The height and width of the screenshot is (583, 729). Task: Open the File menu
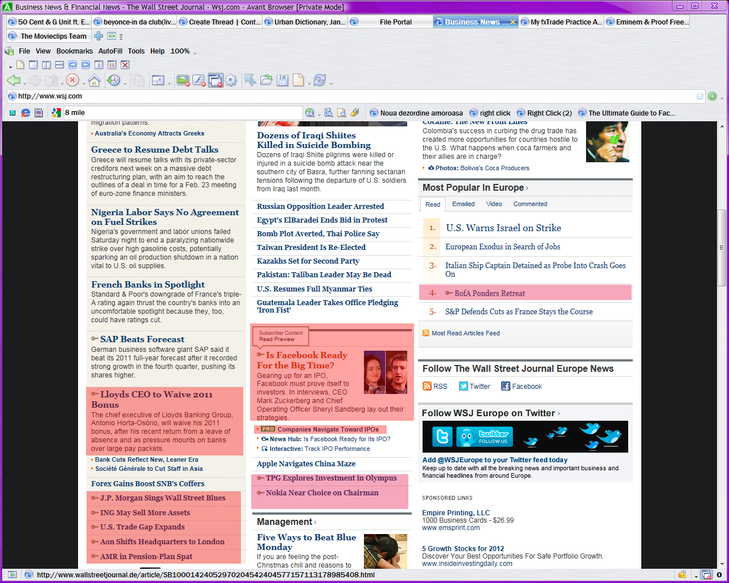click(x=24, y=51)
